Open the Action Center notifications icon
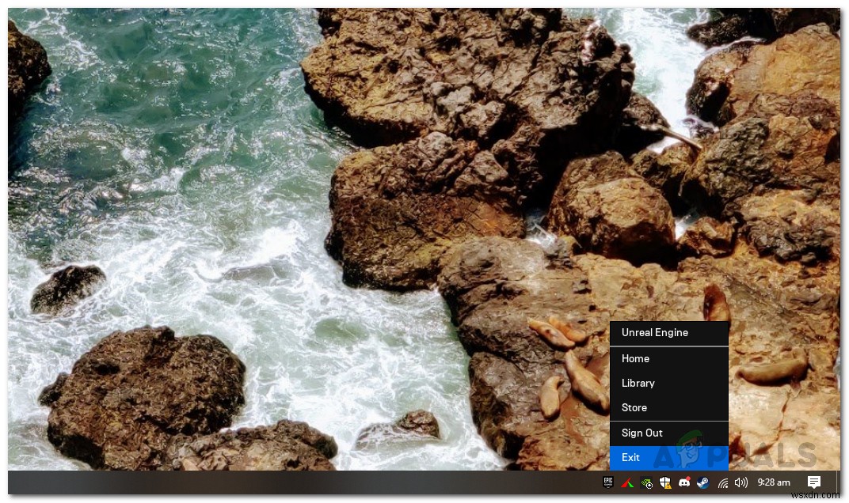Screen dimensions: 849x503 pos(814,482)
